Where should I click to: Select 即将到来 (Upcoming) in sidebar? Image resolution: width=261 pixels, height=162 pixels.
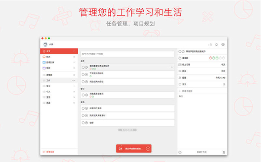click(x=59, y=63)
